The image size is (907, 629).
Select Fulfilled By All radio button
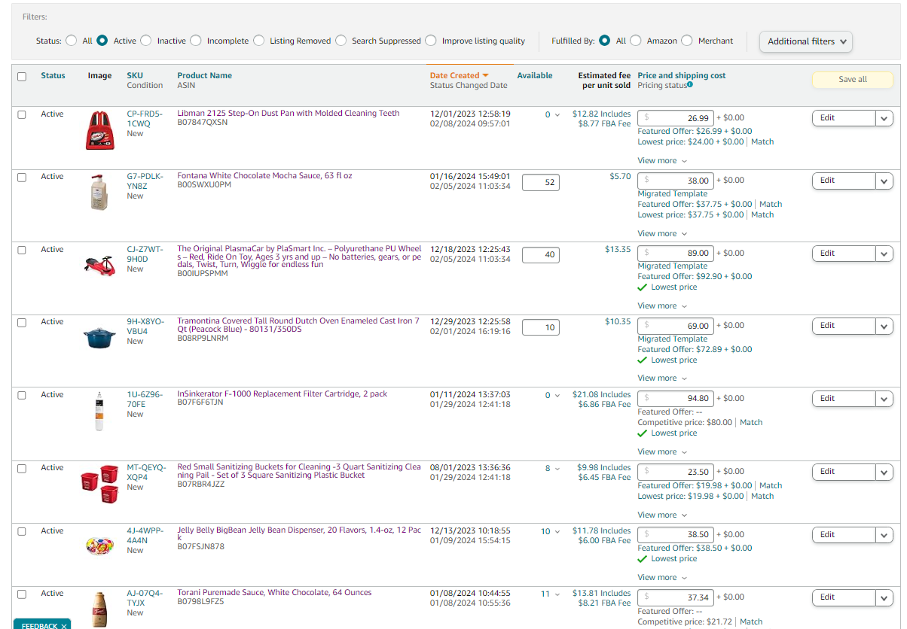tap(604, 41)
